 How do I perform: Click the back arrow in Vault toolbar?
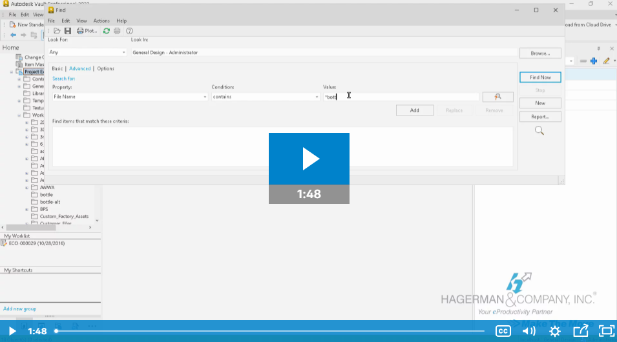tap(13, 35)
